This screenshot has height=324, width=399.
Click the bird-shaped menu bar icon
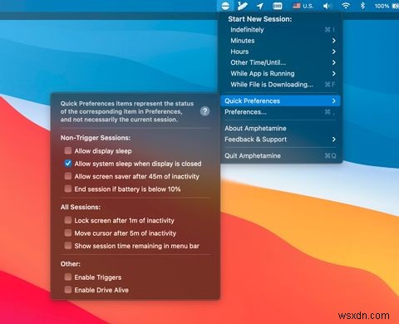(x=242, y=6)
